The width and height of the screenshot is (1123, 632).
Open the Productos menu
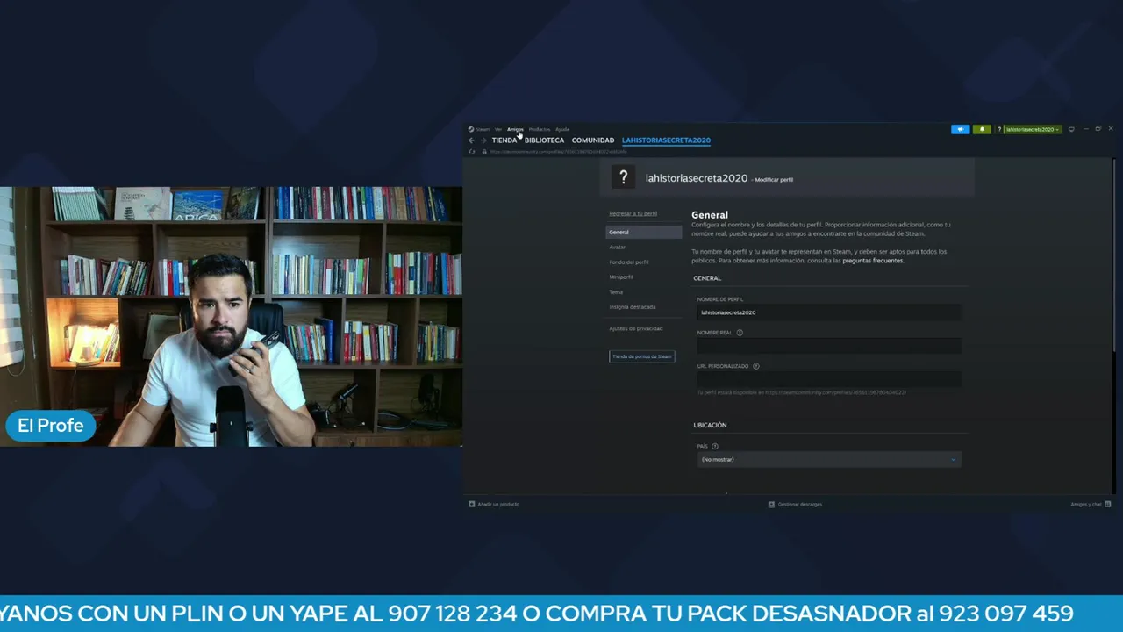tap(540, 129)
